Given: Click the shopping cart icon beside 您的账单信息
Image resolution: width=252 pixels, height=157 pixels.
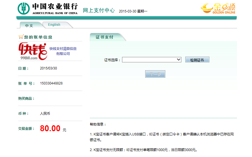Looking at the screenshot, I should [x=21, y=37].
